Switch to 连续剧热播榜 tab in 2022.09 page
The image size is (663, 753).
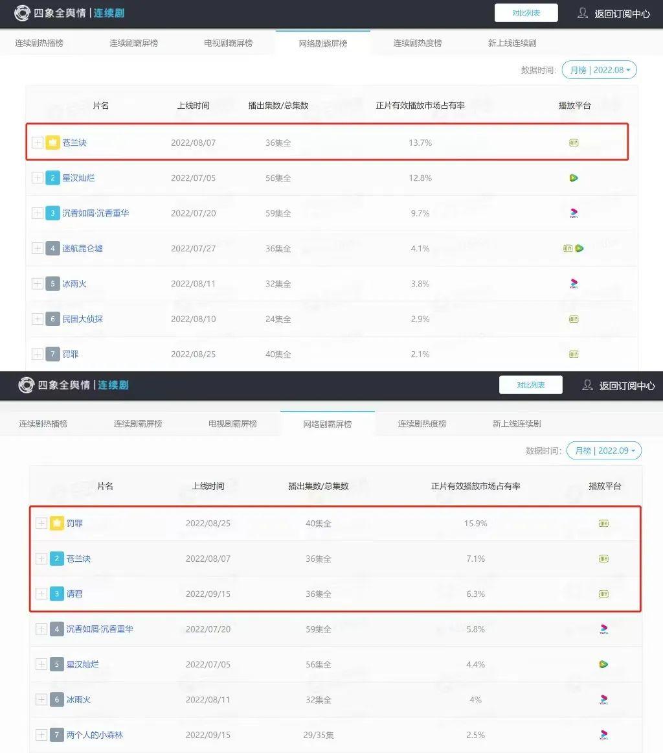coord(43,424)
